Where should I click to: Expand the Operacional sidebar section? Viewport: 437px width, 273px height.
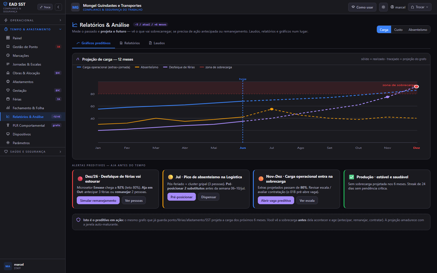33,20
